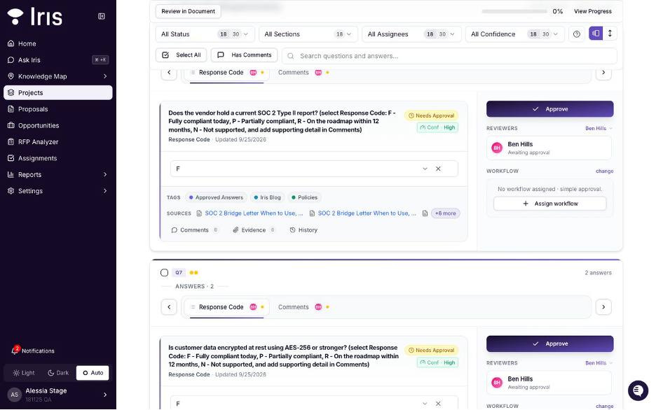Open All Status filter dropdown

(205, 34)
